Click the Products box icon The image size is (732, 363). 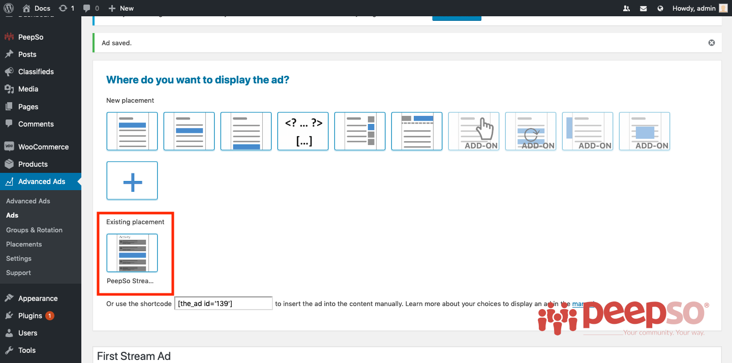tap(9, 164)
